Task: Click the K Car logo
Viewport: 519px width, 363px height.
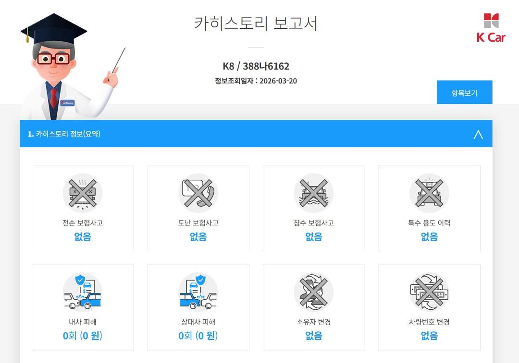Action: coord(491,28)
